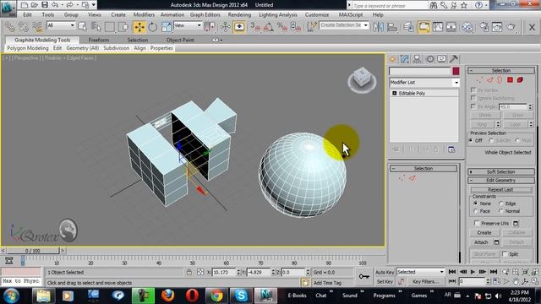Toggle the 3D Snaps button
This screenshot has height=304, width=541.
coord(255,27)
